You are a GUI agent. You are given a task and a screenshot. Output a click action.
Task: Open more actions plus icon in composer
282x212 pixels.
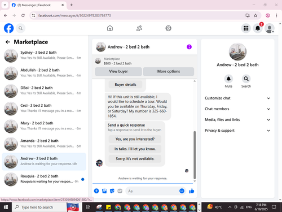[x=96, y=191]
